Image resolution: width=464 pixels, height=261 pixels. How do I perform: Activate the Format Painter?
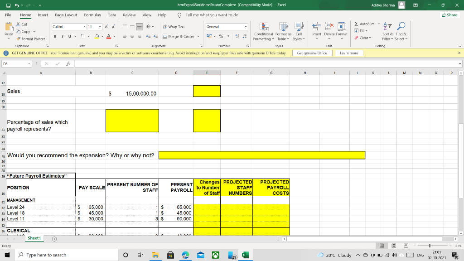pyautogui.click(x=31, y=39)
